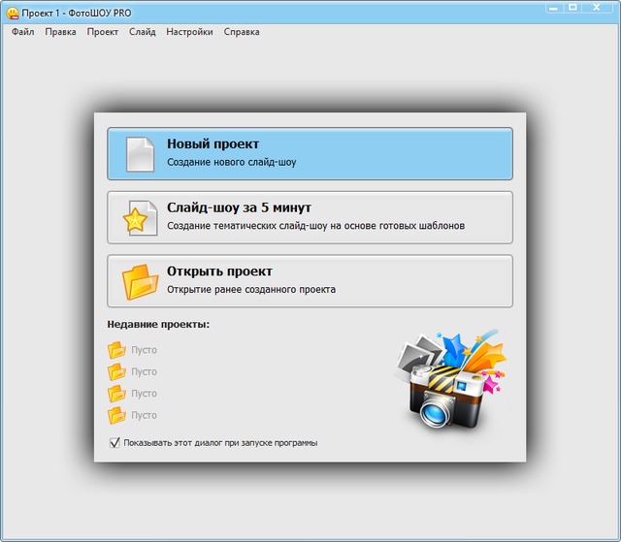This screenshot has height=542, width=621.
Task: Select Слайд-шоу за 5 минут heading
Action: (x=239, y=207)
